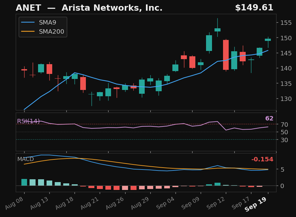296x217 pixels.
Task: Select the SMA9 legend label
Action: pos(47,22)
